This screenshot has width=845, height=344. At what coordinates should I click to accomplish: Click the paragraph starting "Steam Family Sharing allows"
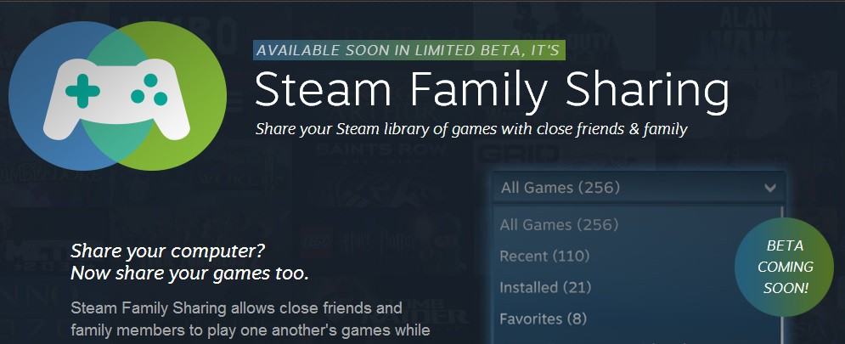click(237, 318)
